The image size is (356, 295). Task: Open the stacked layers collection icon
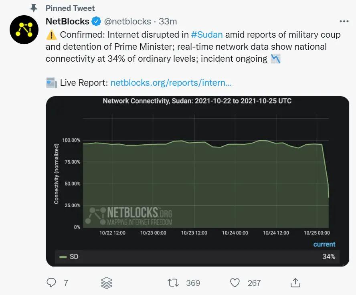(107, 283)
